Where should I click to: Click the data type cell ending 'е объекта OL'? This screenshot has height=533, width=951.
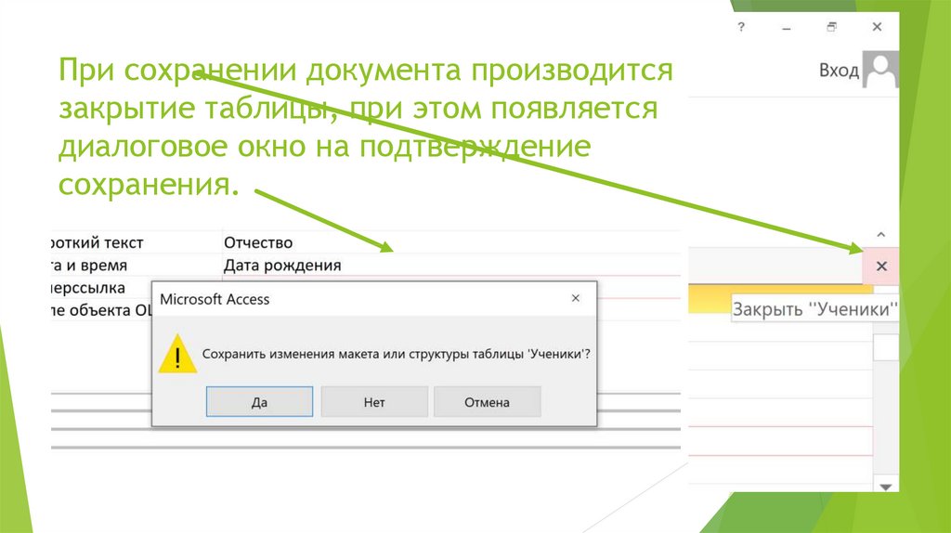pos(101,310)
